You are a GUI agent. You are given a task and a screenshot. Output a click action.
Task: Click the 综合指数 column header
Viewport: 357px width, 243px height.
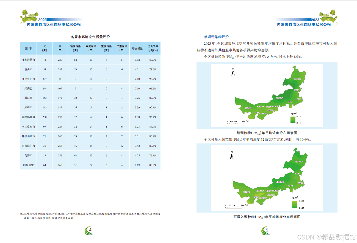137,48
